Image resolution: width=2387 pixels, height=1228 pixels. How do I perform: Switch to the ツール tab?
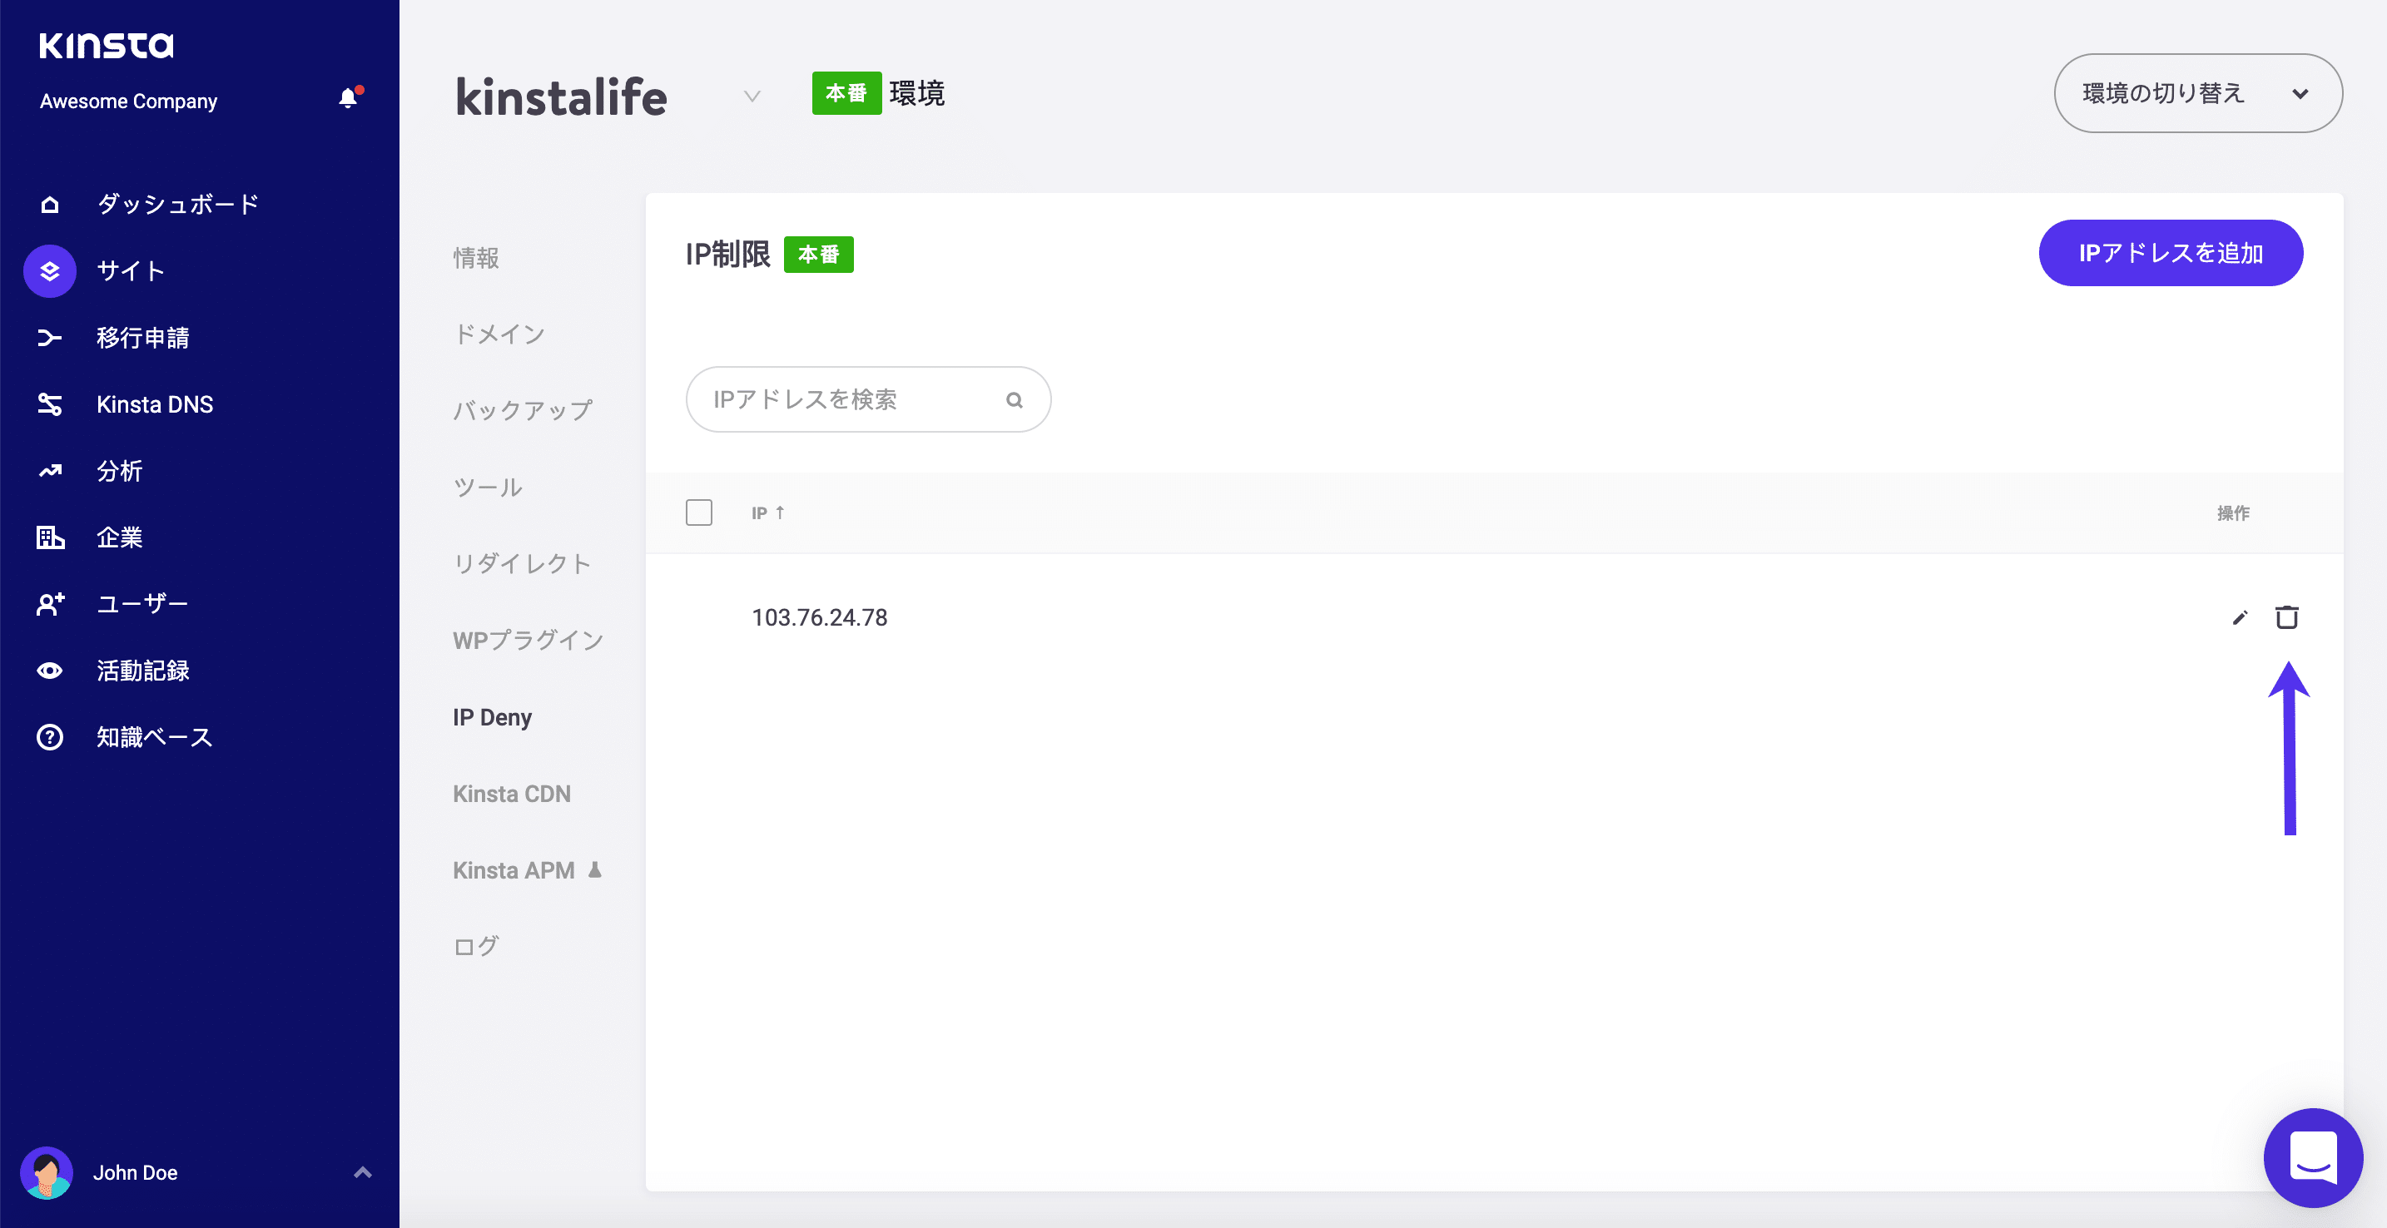click(x=488, y=488)
